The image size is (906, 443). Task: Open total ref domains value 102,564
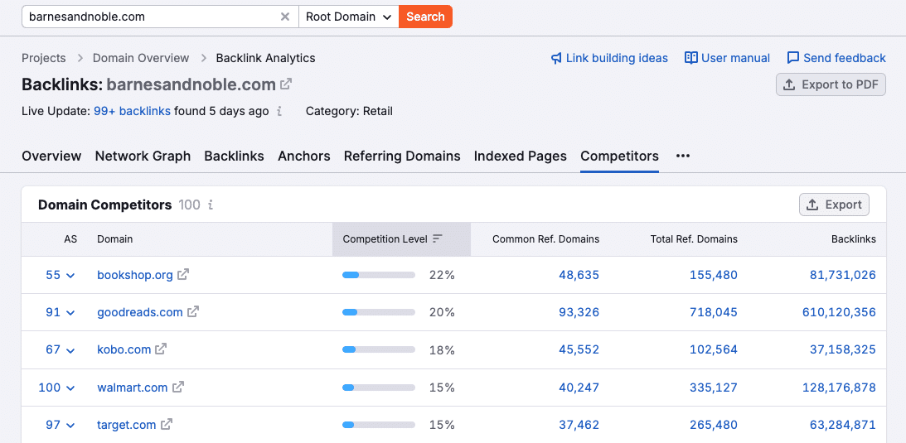714,349
